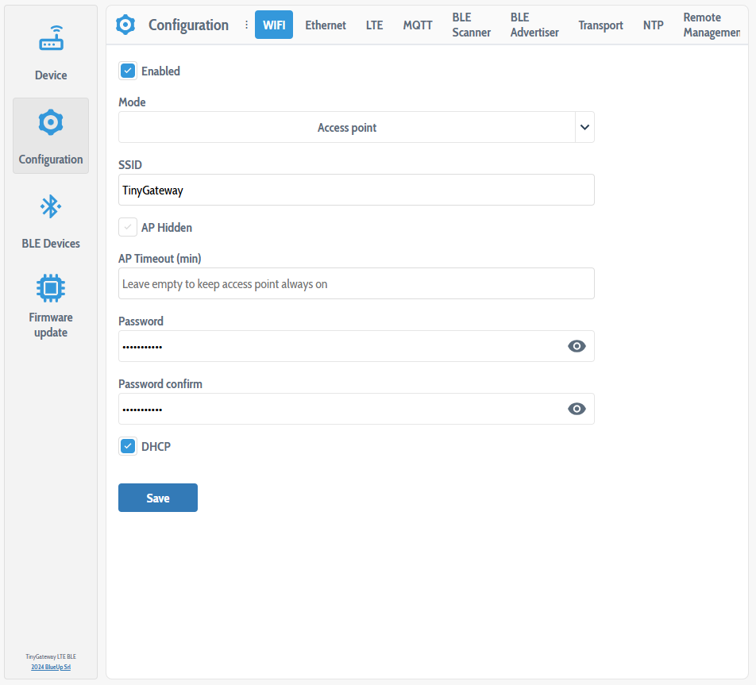This screenshot has width=756, height=685.
Task: Click the vertical dots next to Configuration title
Action: pyautogui.click(x=245, y=25)
